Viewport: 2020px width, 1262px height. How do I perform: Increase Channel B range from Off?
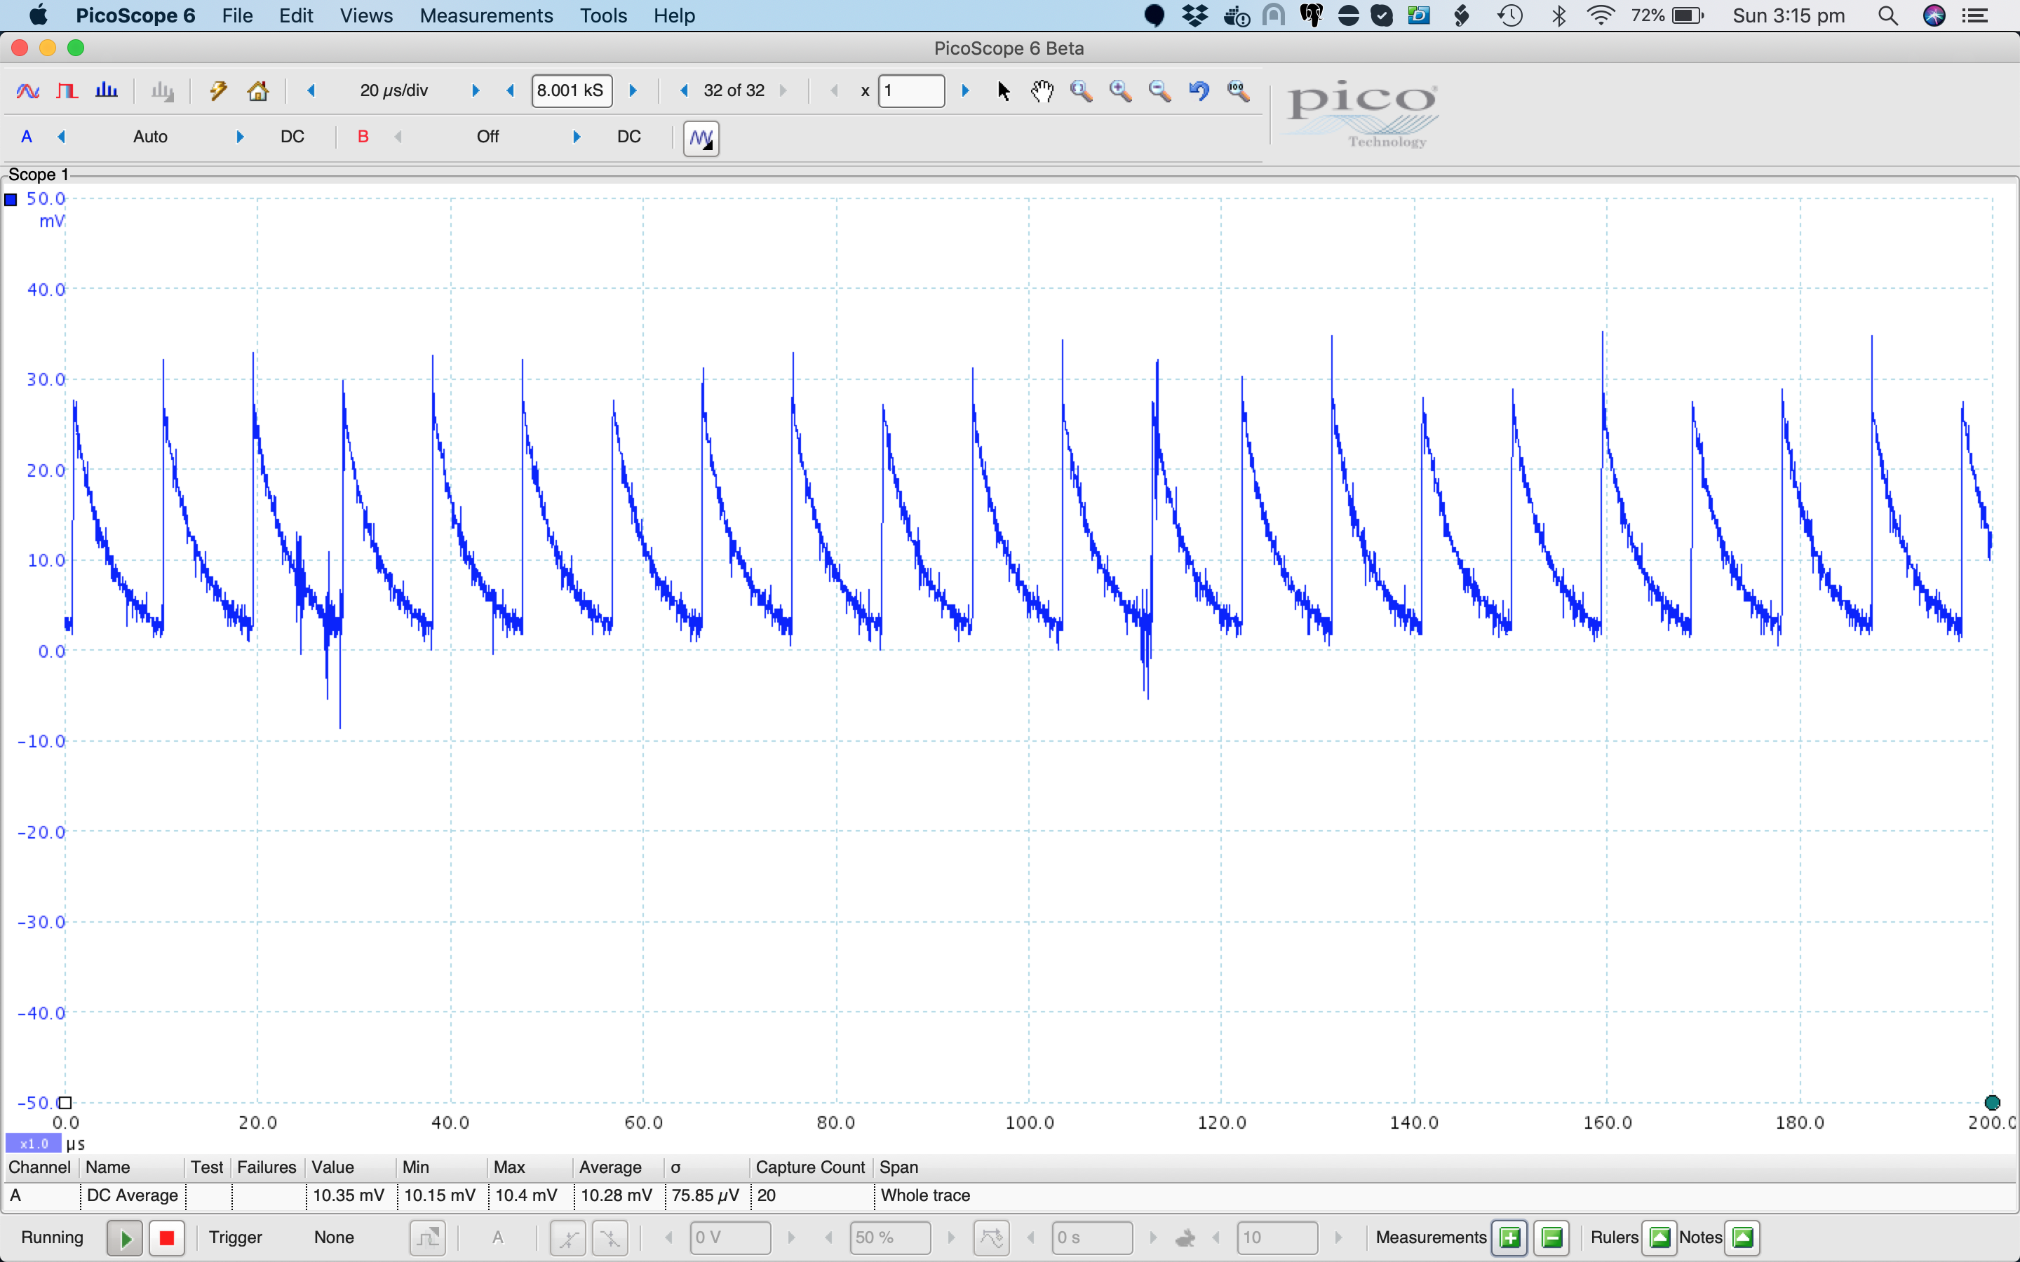[577, 137]
